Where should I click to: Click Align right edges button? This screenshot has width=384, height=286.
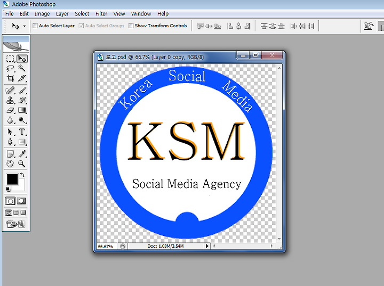247,26
